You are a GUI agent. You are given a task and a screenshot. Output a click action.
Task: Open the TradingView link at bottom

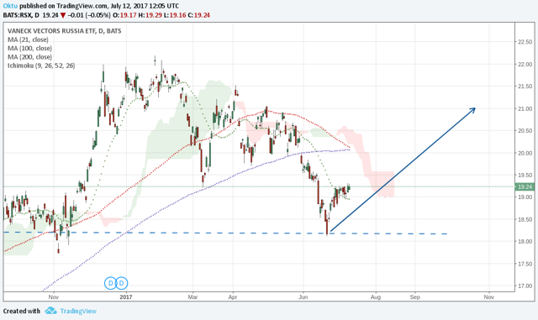[78, 311]
